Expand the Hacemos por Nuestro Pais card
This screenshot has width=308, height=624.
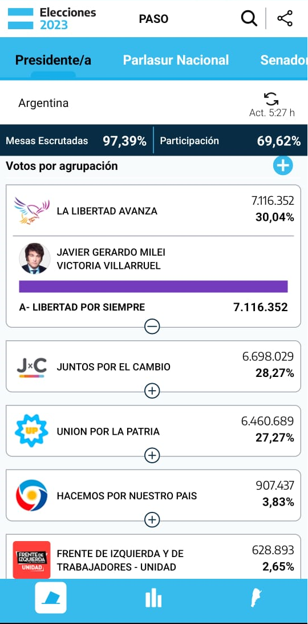pyautogui.click(x=152, y=520)
